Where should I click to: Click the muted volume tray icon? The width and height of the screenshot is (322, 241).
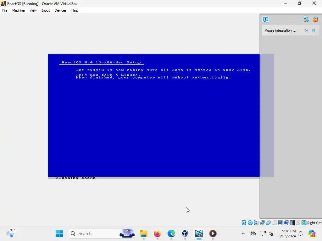pos(271,234)
